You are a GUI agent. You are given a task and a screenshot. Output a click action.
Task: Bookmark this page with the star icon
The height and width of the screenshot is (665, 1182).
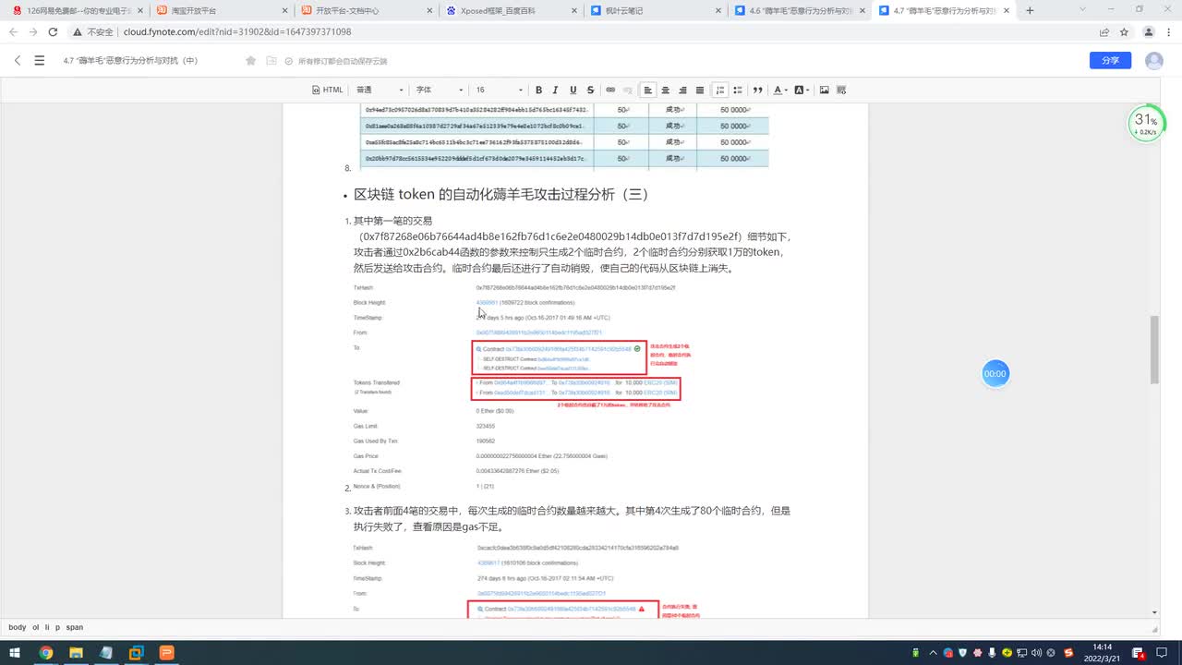(1124, 31)
